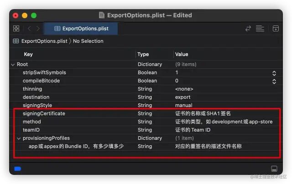
Task: Minimize the window with yellow button
Action: coord(25,15)
